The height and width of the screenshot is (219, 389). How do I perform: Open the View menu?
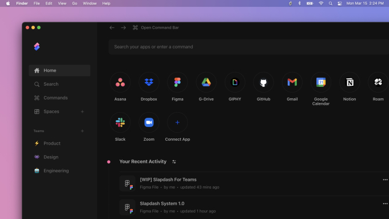click(62, 3)
